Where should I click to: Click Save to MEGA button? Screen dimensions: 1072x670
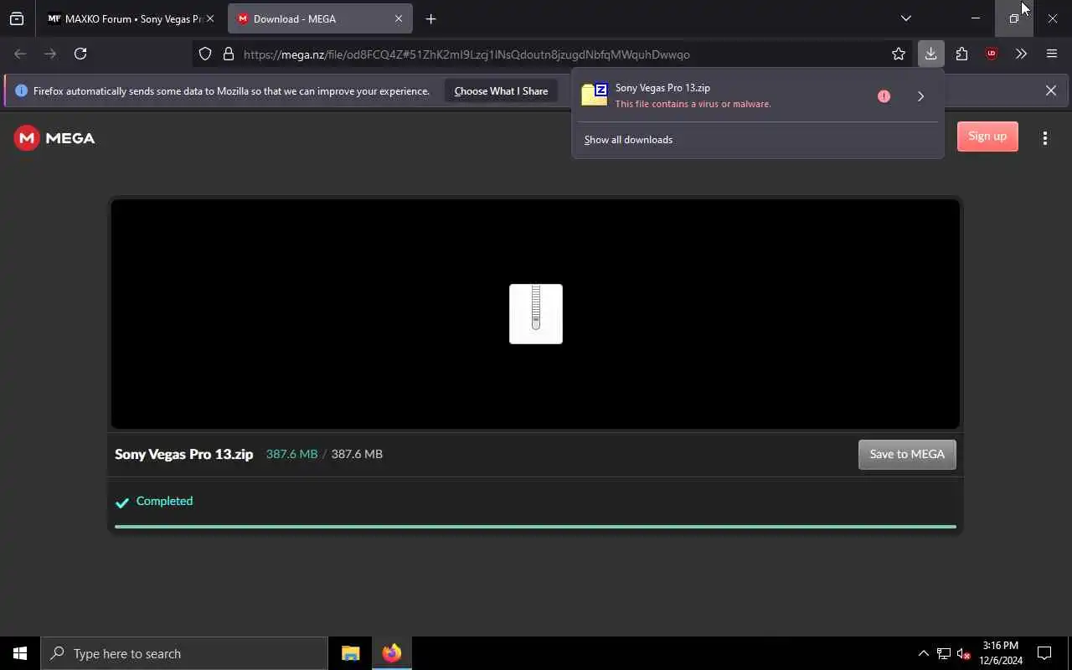907,454
